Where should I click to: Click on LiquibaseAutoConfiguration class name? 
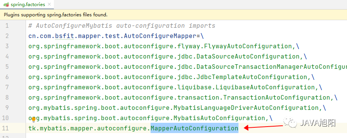pyautogui.click(x=266, y=87)
